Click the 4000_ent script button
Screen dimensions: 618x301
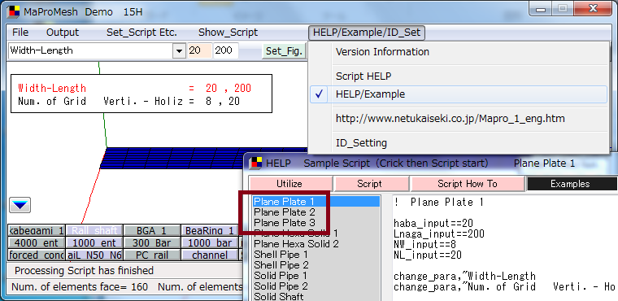tap(37, 242)
